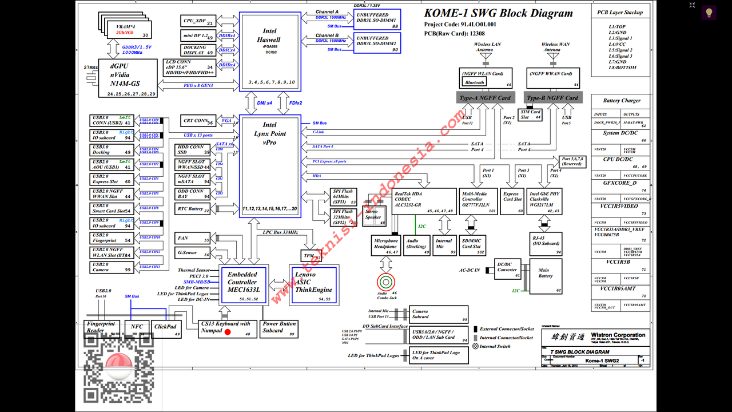This screenshot has height=412, width=732.
Task: Click the 'LCD CONN eDP 15.6"' block
Action: [x=190, y=68]
